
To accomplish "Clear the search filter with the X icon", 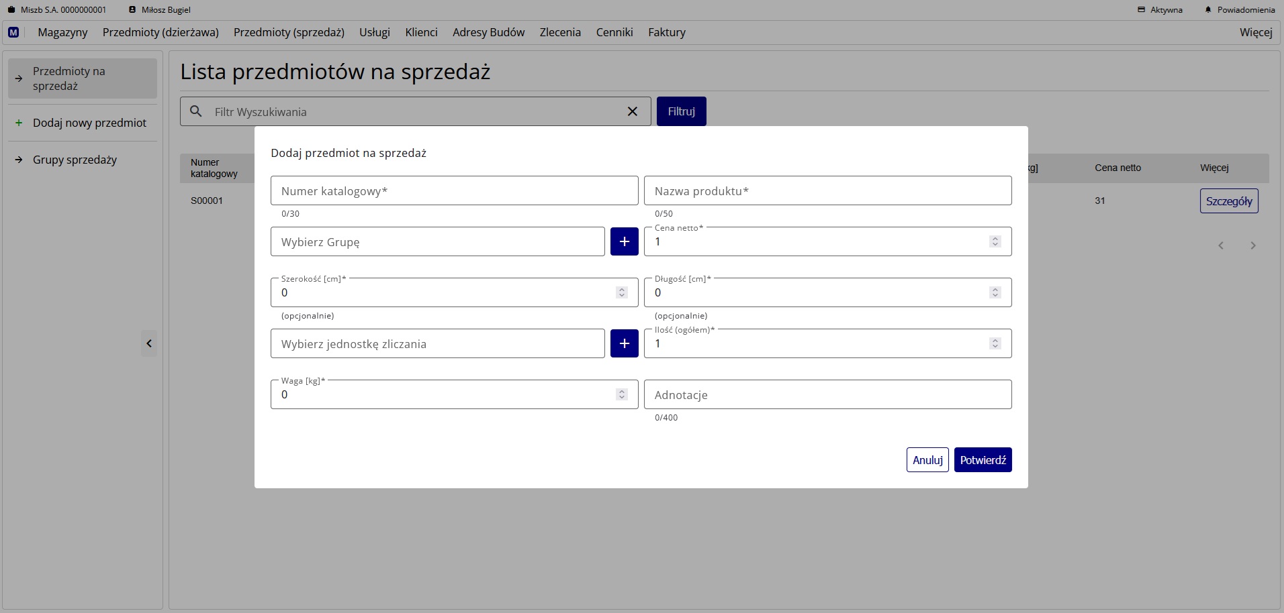I will tap(633, 111).
